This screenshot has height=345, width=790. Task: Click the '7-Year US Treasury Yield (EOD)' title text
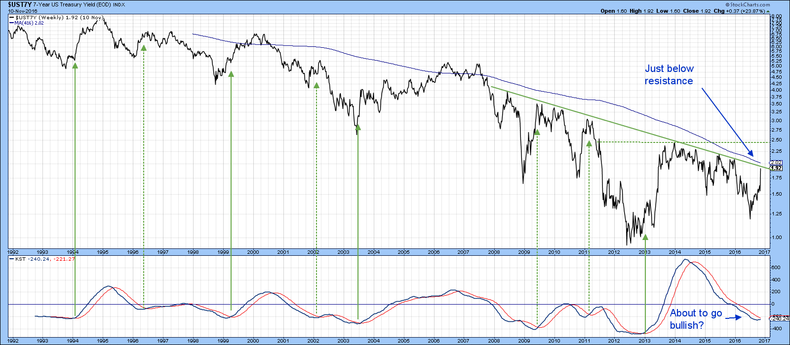click(72, 4)
